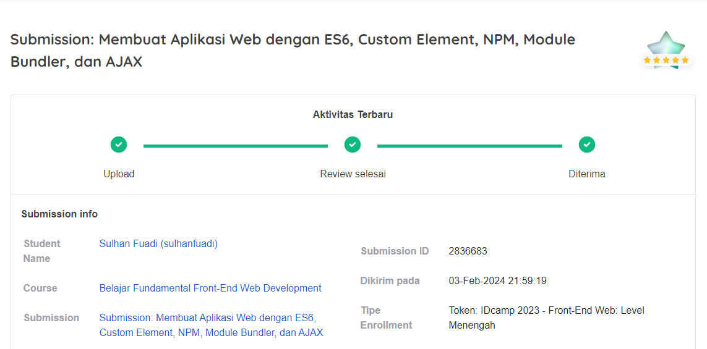Select the Upload step label
Image resolution: width=707 pixels, height=349 pixels.
(119, 174)
